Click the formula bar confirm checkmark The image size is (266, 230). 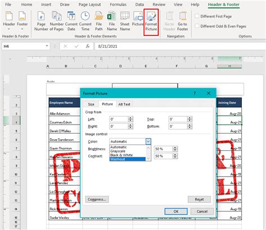(x=76, y=46)
